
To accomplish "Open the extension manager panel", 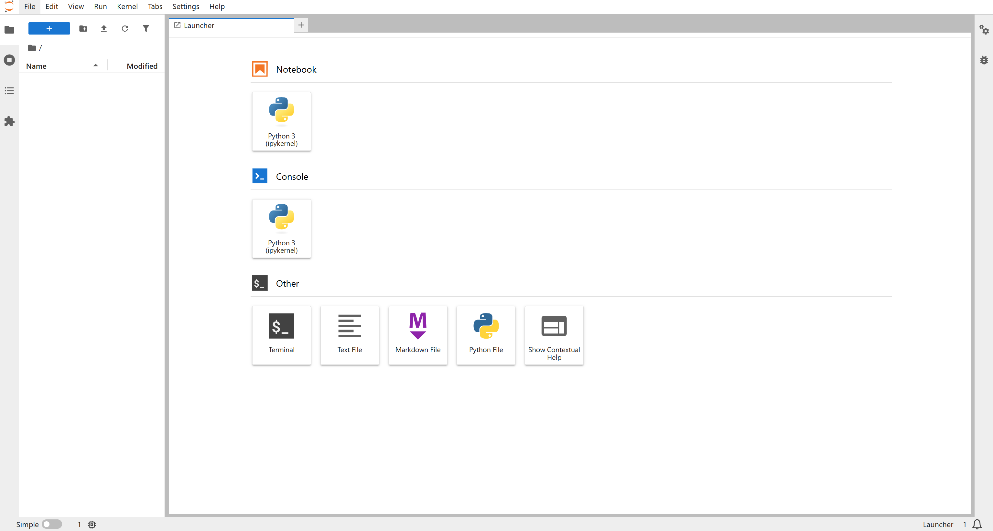I will (x=9, y=121).
